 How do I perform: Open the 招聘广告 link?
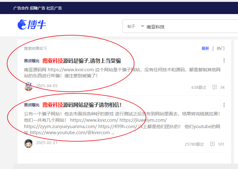[x=37, y=8]
